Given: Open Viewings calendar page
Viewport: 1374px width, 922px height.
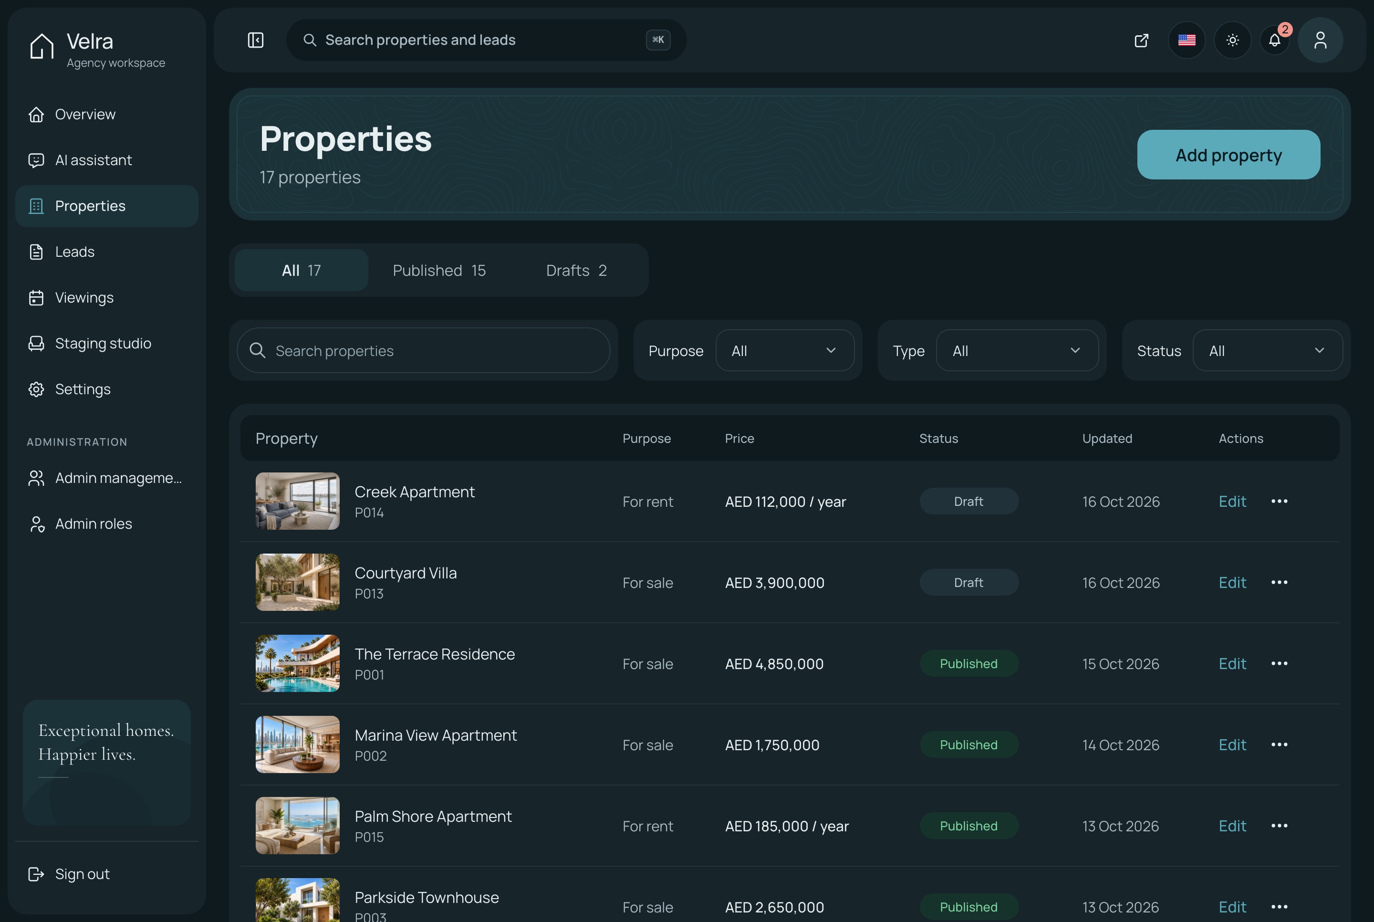Looking at the screenshot, I should point(107,297).
